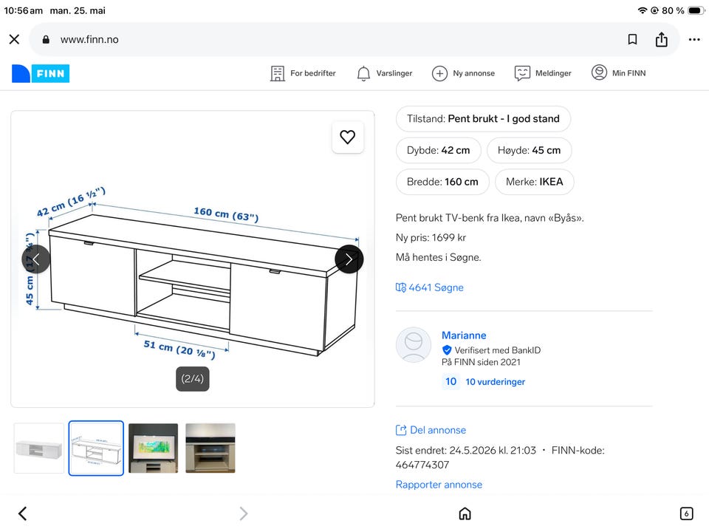Go back with browser back arrow
This screenshot has width=709, height=532.
[x=23, y=514]
